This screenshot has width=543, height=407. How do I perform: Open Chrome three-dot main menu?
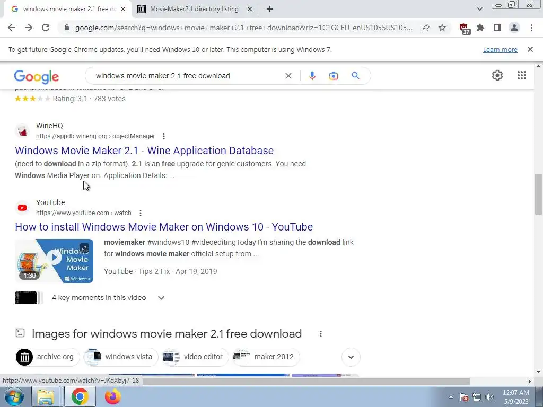pyautogui.click(x=531, y=28)
